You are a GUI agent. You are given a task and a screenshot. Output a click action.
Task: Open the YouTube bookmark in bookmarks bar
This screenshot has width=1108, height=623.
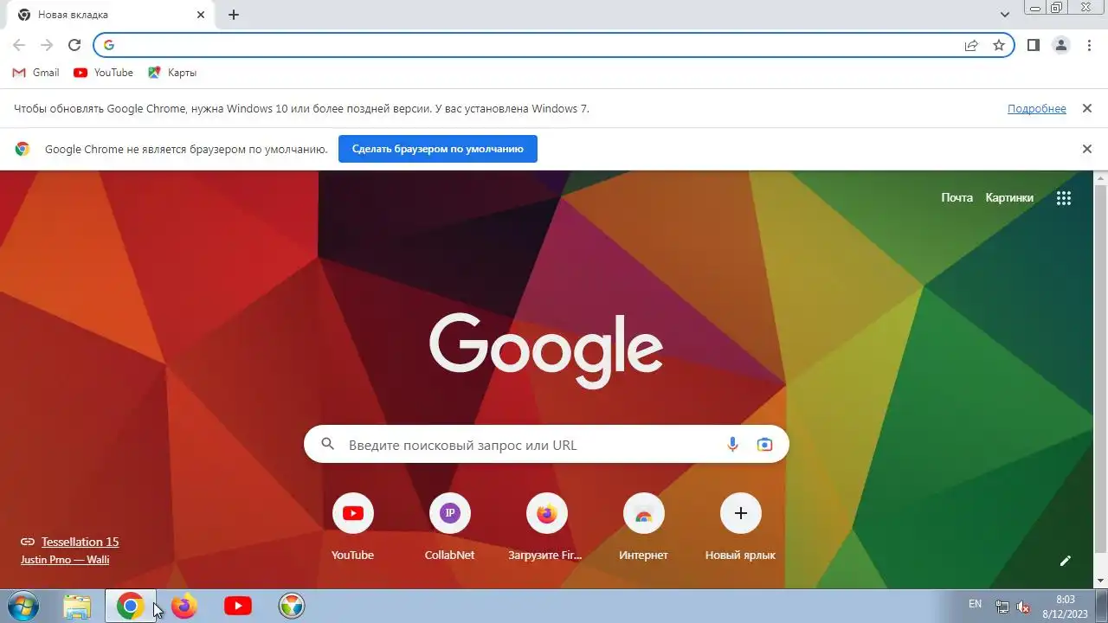tap(104, 73)
